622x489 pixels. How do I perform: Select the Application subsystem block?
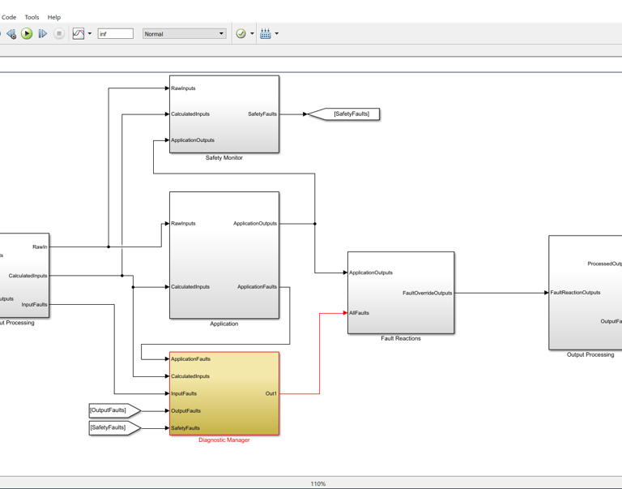224,255
